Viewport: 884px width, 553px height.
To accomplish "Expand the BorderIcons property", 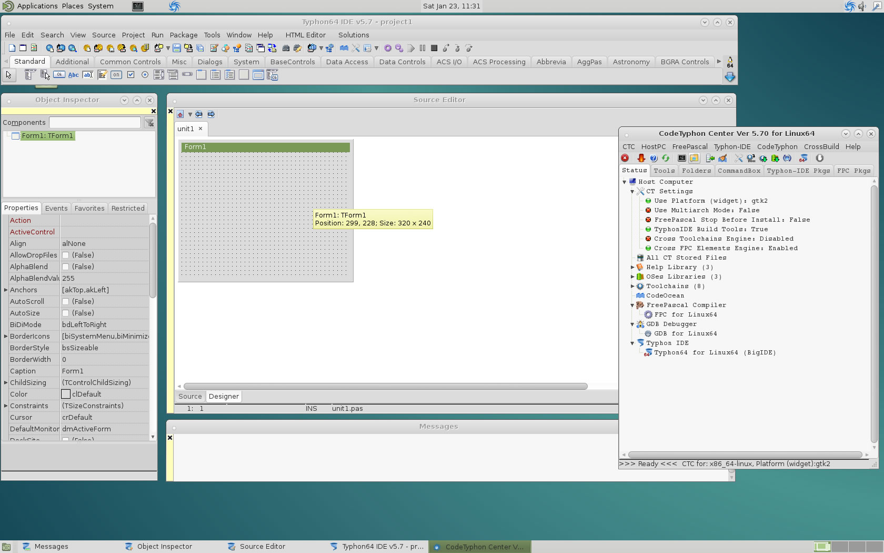I will click(x=6, y=336).
